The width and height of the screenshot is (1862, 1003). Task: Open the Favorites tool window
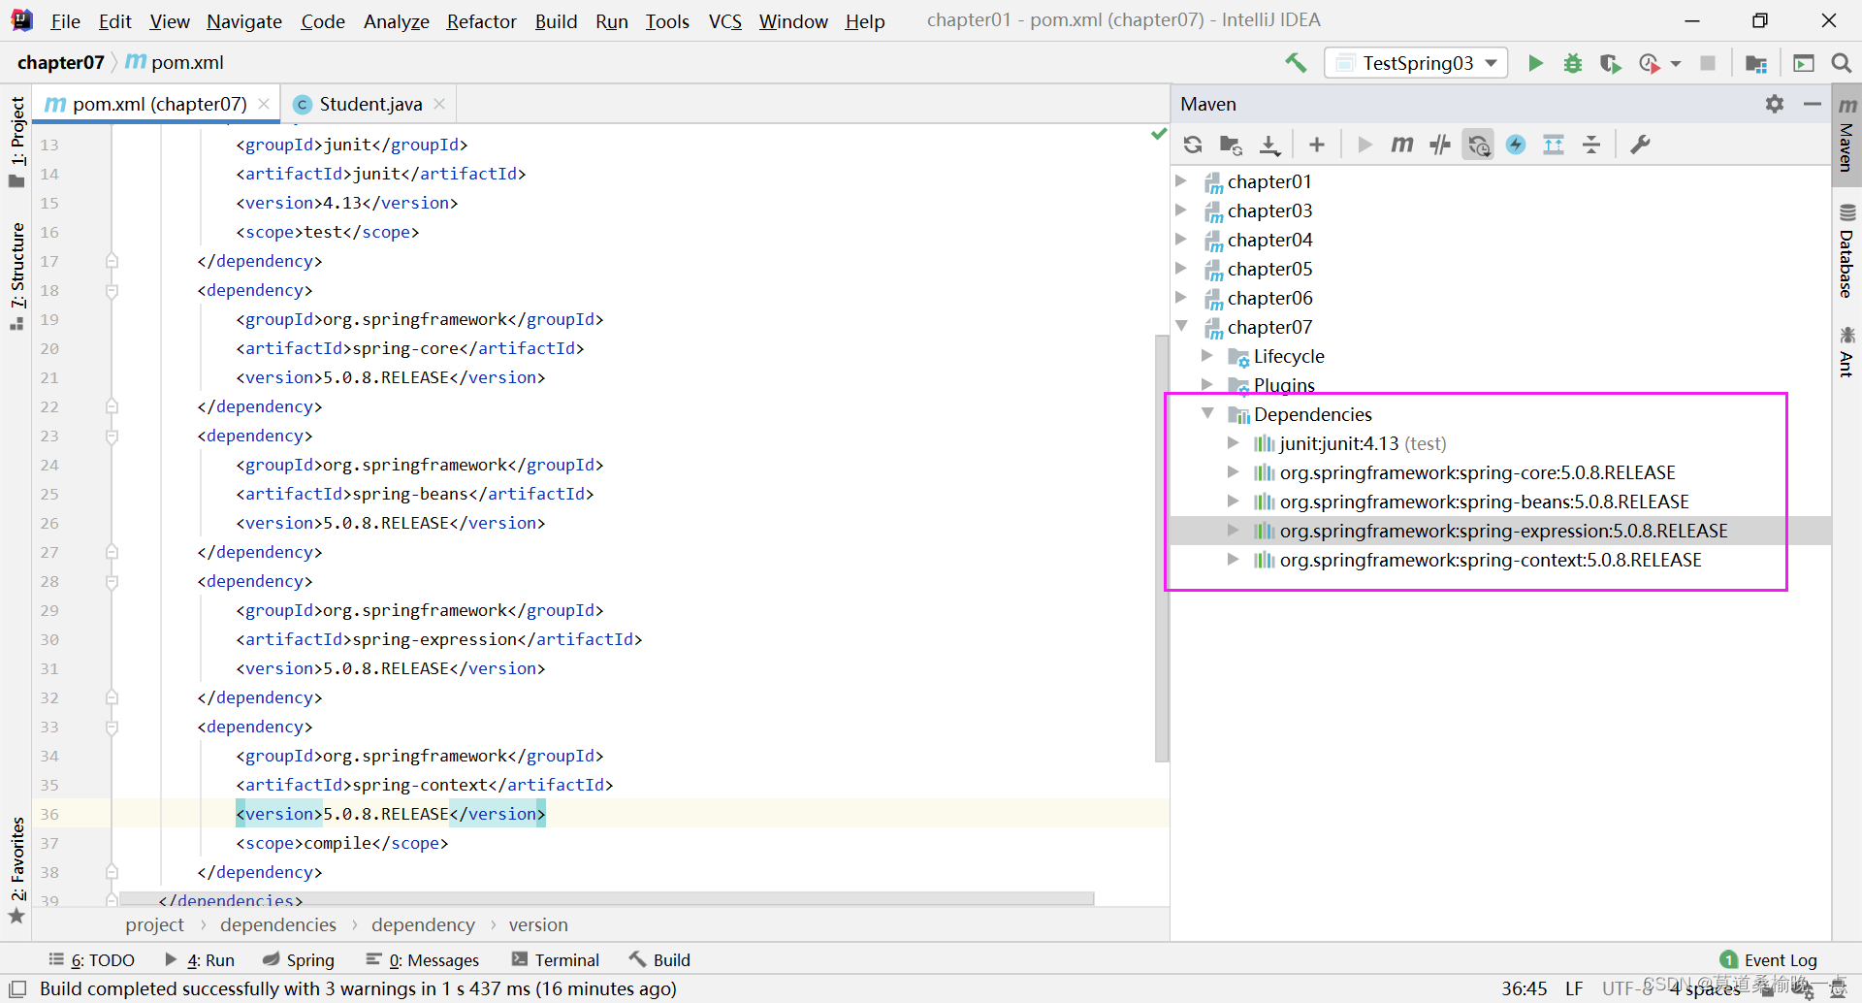click(x=16, y=870)
